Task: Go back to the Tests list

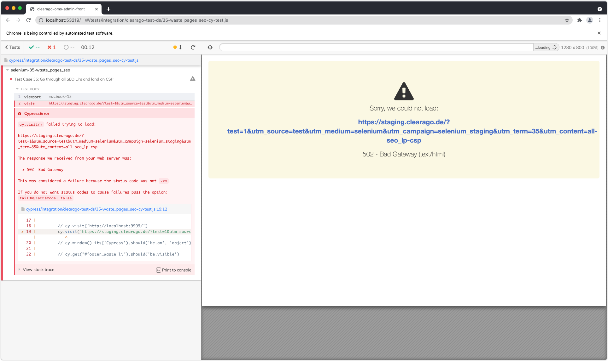Action: click(x=12, y=47)
